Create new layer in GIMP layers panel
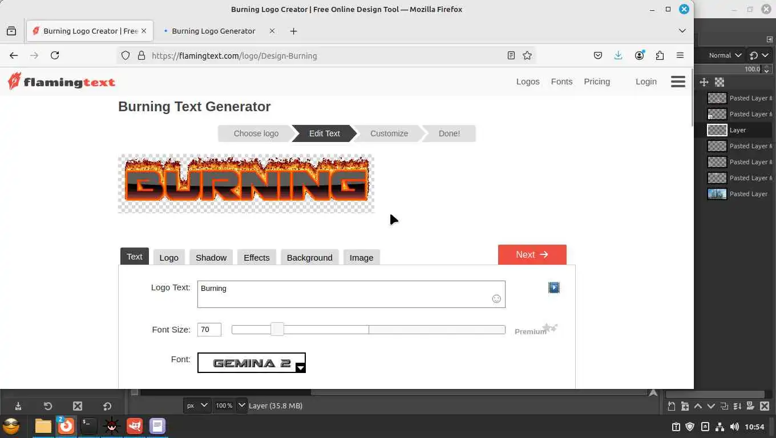The width and height of the screenshot is (776, 438). pos(672,406)
